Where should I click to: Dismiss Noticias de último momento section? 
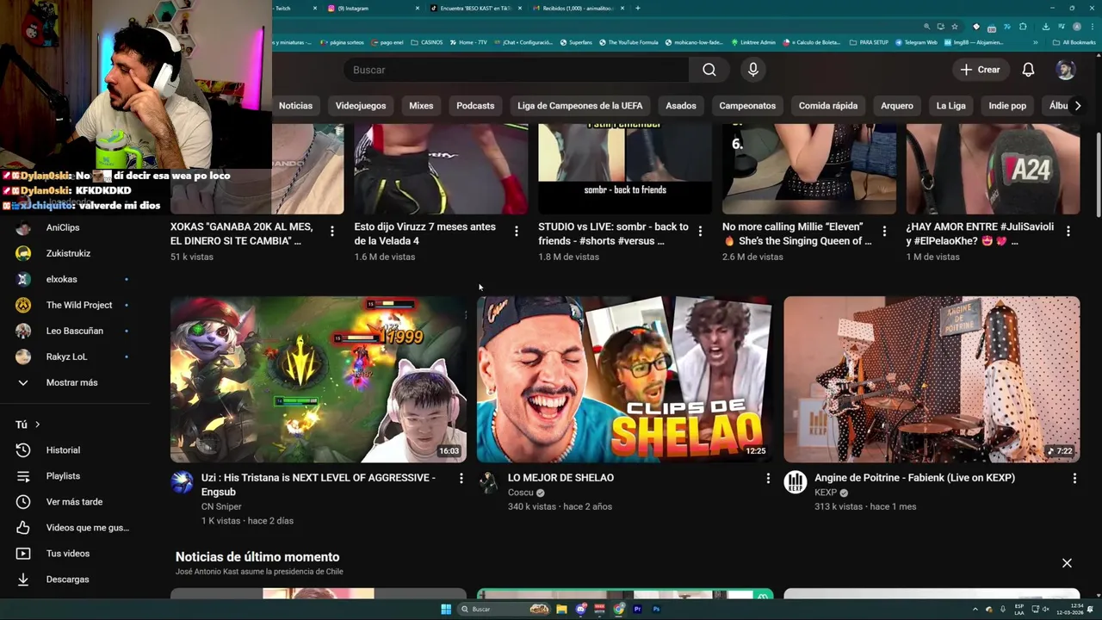coord(1067,563)
